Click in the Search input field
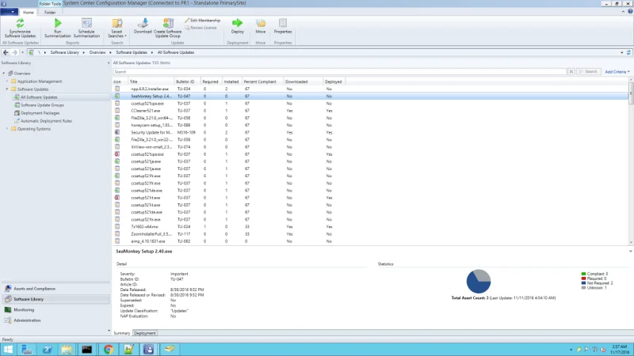This screenshot has height=356, width=634. coord(340,72)
